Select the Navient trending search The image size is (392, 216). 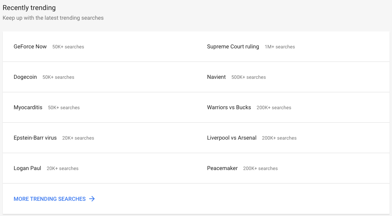(x=216, y=77)
